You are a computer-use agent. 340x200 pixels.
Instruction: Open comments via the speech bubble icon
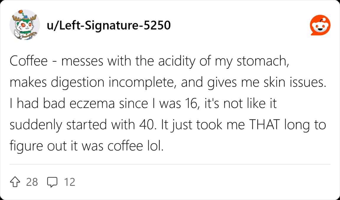[x=52, y=182]
